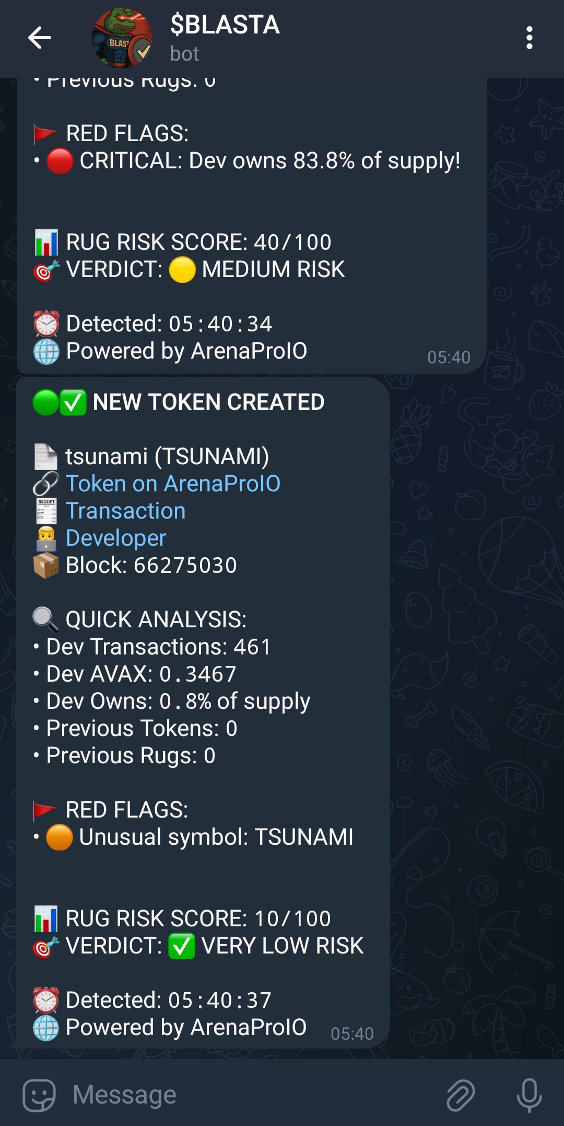The width and height of the screenshot is (564, 1126).
Task: Open the Developer link
Action: point(116,538)
